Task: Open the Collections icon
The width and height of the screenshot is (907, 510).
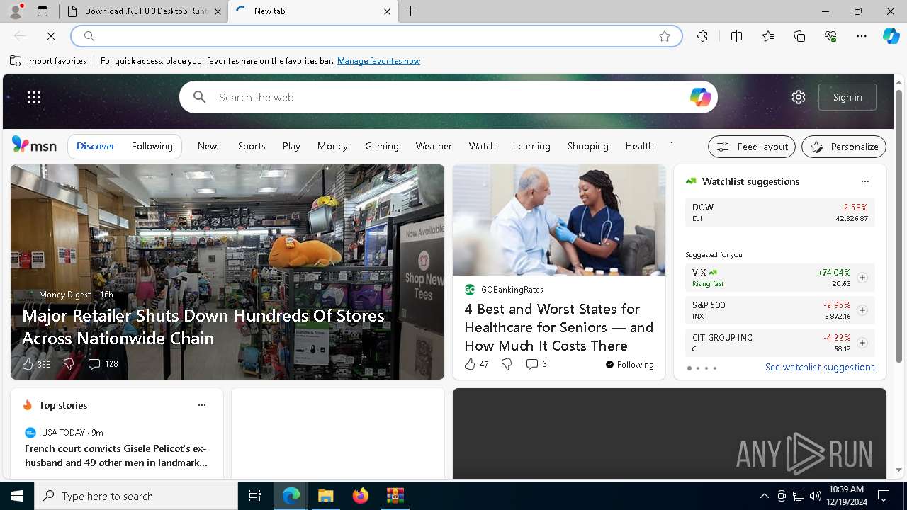Action: [x=799, y=36]
